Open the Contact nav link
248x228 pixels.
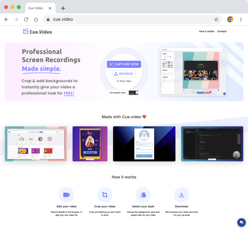point(222,32)
